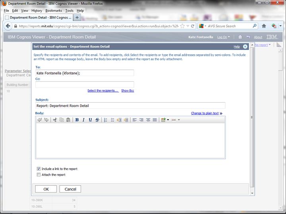Uncheck Include a link to the report

pyautogui.click(x=39, y=169)
